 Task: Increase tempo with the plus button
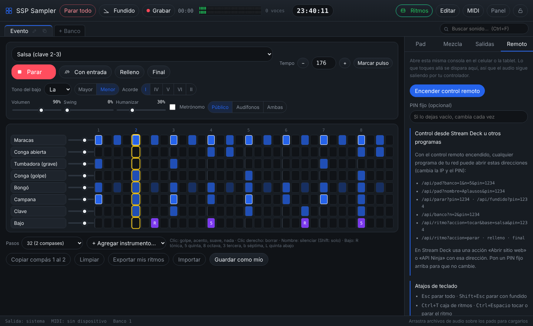(x=345, y=63)
